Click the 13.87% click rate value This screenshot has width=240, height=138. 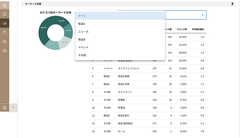pos(183,45)
